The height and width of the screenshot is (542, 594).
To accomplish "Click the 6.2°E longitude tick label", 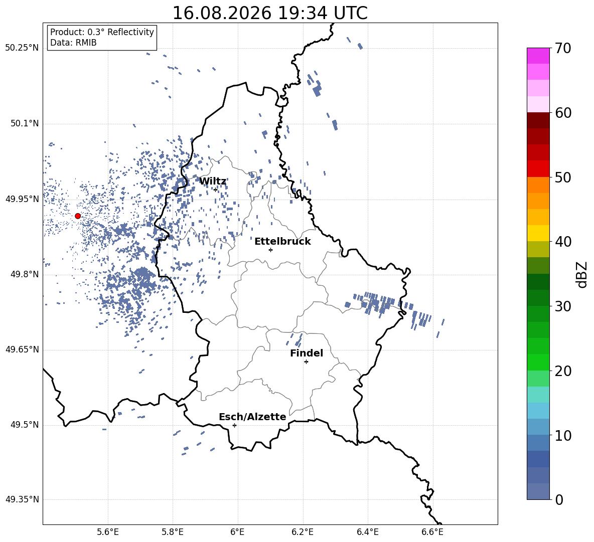I will pyautogui.click(x=303, y=532).
